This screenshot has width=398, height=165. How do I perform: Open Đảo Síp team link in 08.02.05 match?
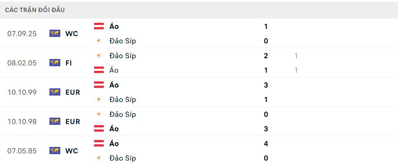coord(122,56)
